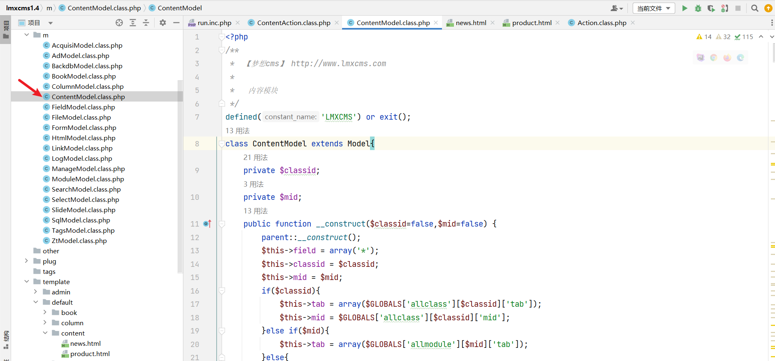The height and width of the screenshot is (361, 775).
Task: Hide the project tool window with minus icon
Action: (x=176, y=23)
